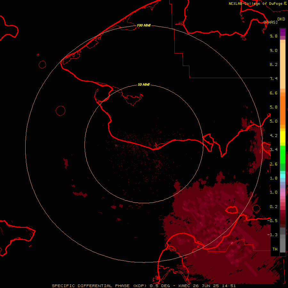The height and width of the screenshot is (288, 288).
Task: Click the 3.4 value on the color scale
Action: click(274, 150)
